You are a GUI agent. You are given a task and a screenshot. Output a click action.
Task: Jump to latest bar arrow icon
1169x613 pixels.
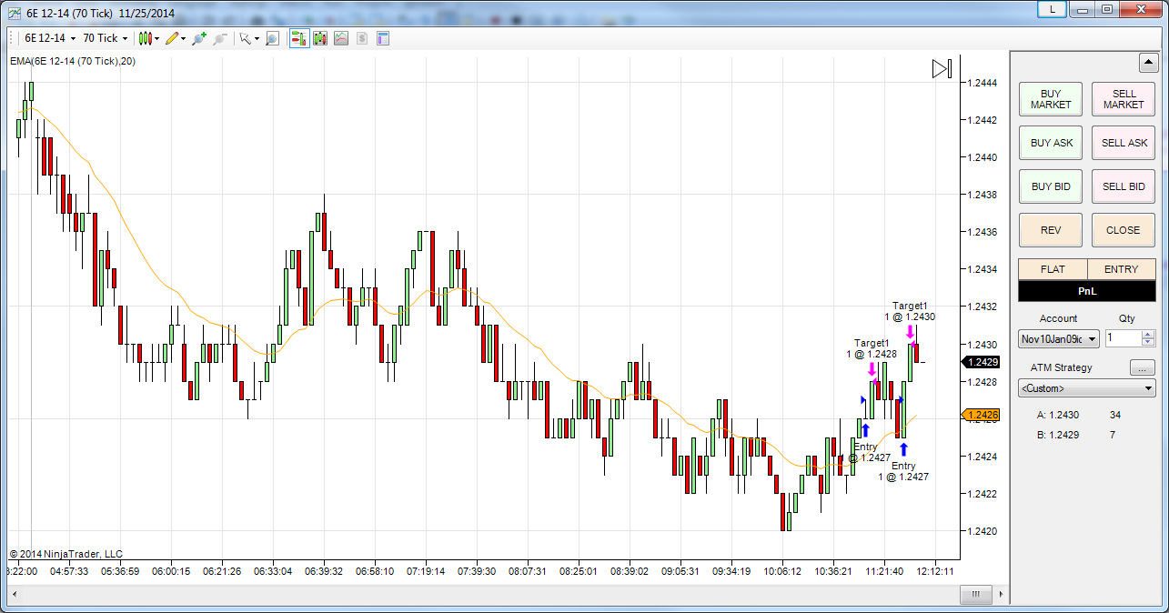(x=942, y=69)
